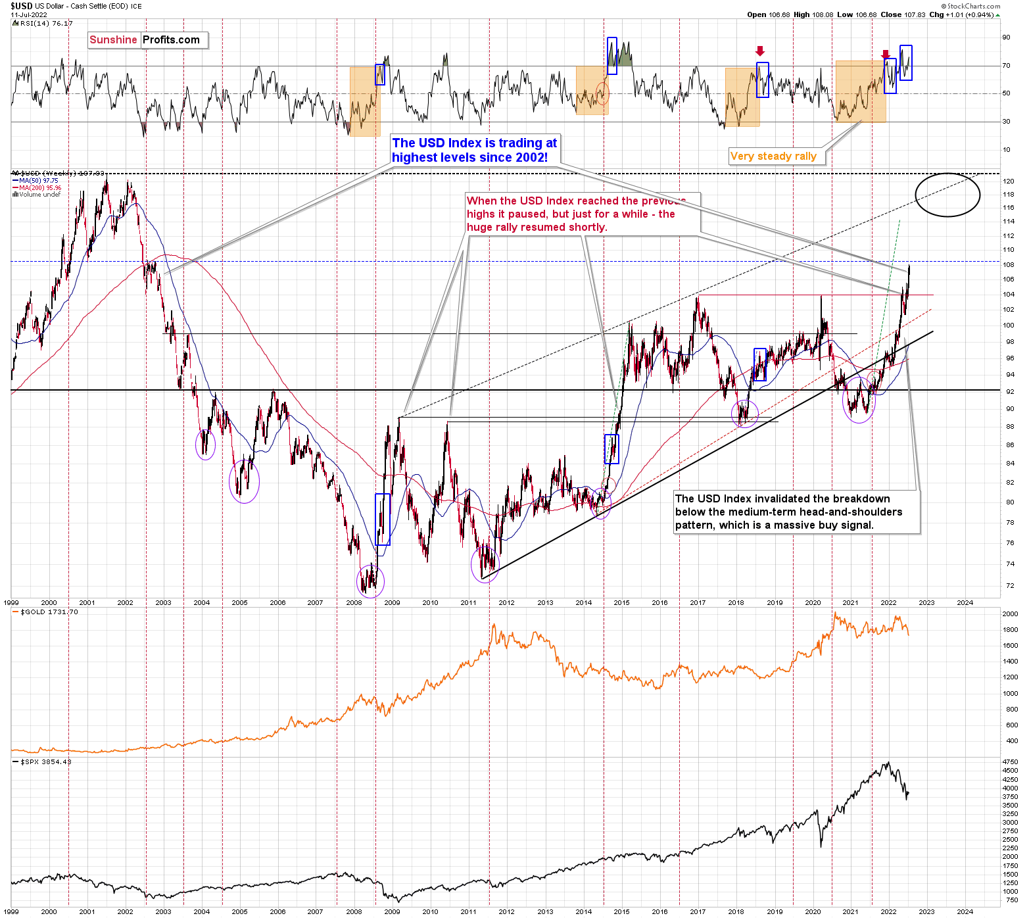The height and width of the screenshot is (918, 1029).
Task: Click the "72" label on the USD price axis
Action: [1009, 585]
